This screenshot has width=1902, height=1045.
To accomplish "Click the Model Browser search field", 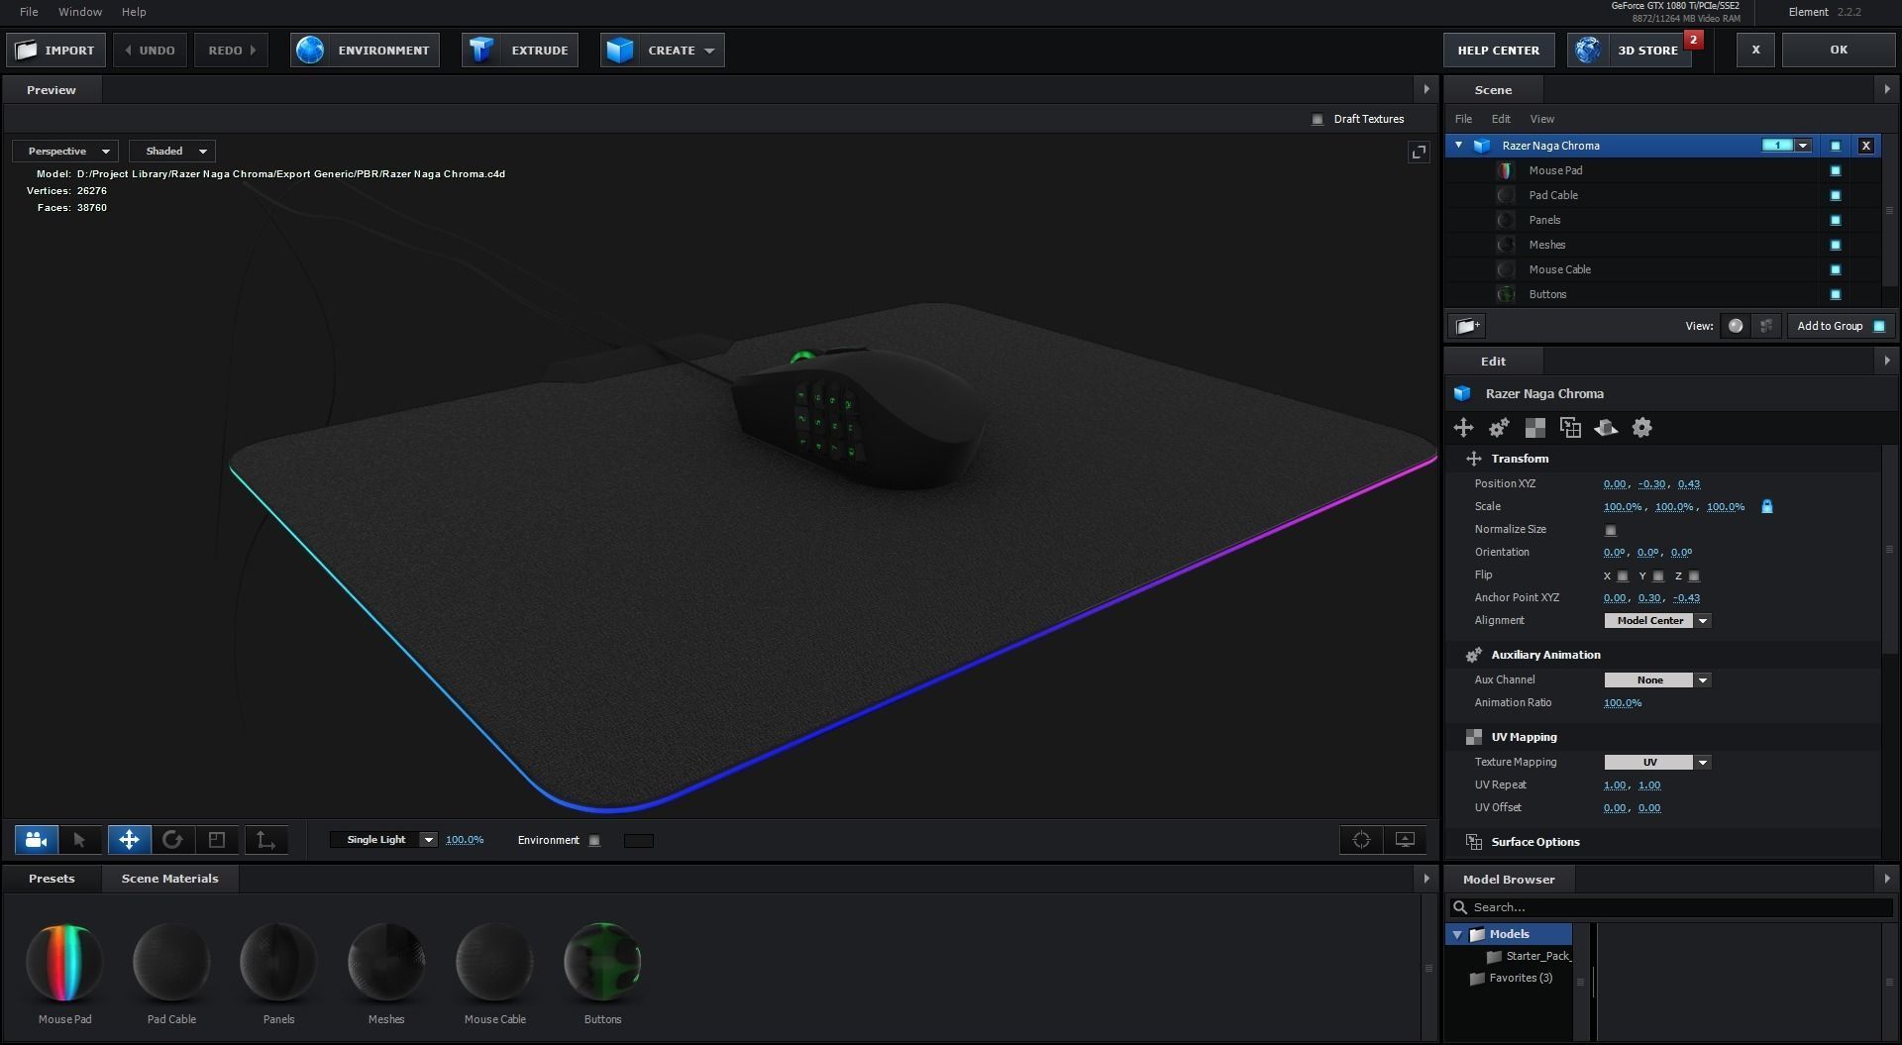I will pos(1671,907).
